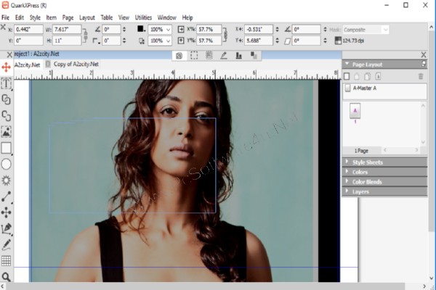The image size is (436, 290).
Task: Click the text box icon in tab toolbar
Action: (x=209, y=56)
